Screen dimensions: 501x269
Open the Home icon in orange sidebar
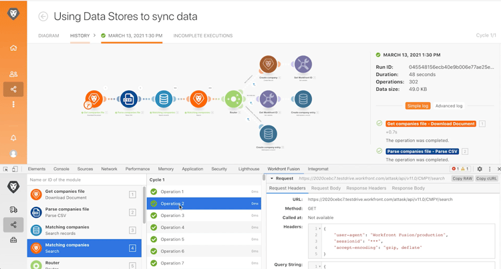pyautogui.click(x=13, y=48)
